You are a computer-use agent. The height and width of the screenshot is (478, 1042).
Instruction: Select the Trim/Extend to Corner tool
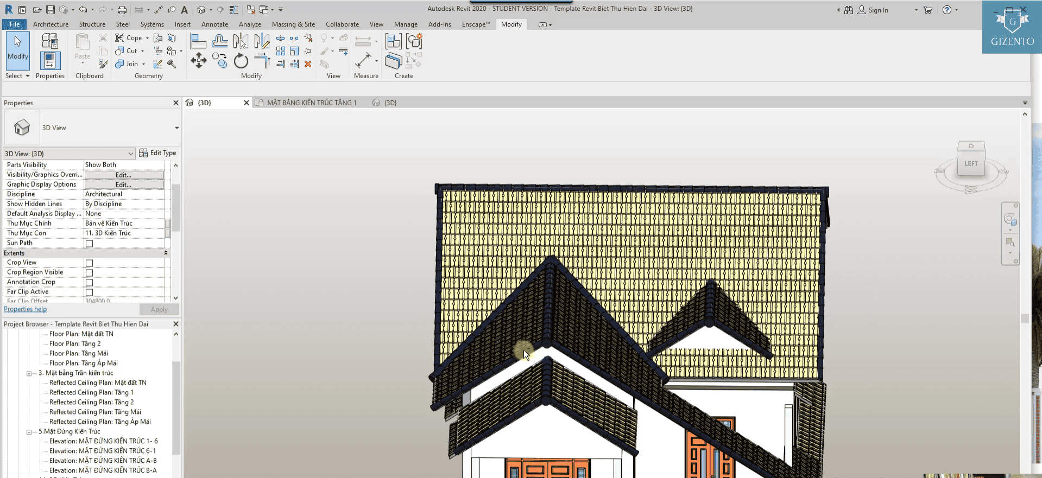(x=262, y=60)
